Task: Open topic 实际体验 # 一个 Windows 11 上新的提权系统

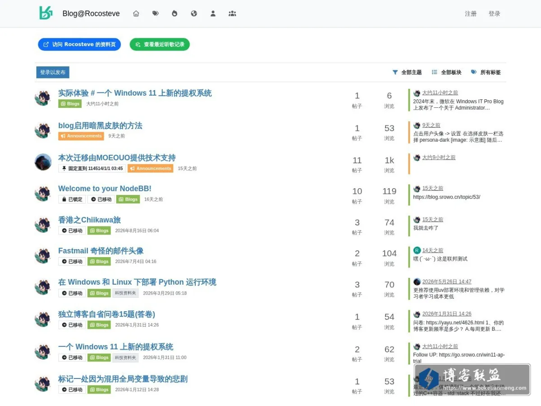Action: [x=135, y=93]
